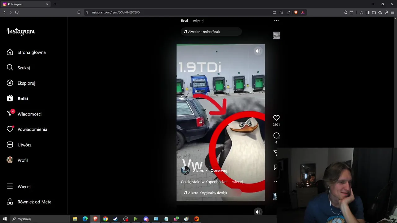The image size is (397, 223).
Task: Click the 1.9TDi reel video
Action: click(221, 122)
